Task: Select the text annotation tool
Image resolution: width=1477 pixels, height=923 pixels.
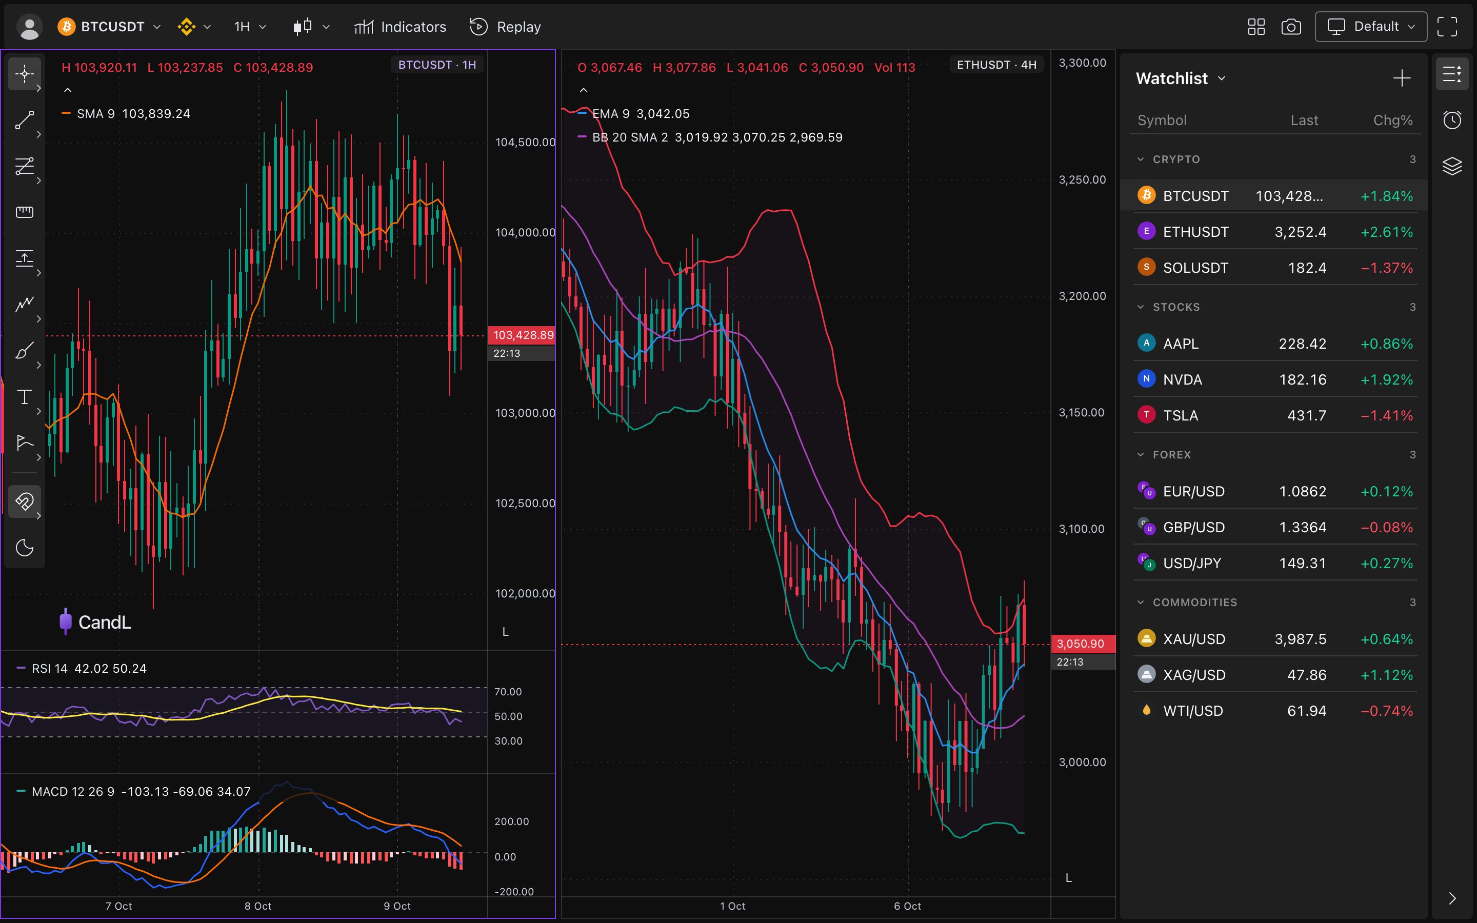Action: (25, 397)
